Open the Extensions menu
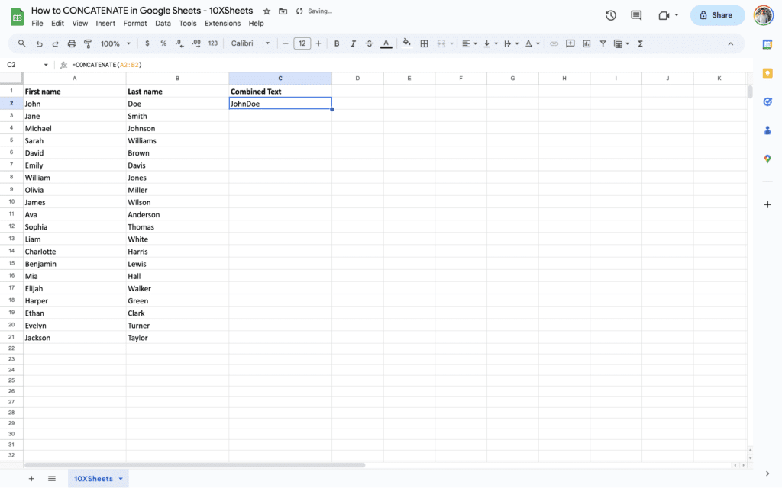This screenshot has width=782, height=488. click(222, 23)
